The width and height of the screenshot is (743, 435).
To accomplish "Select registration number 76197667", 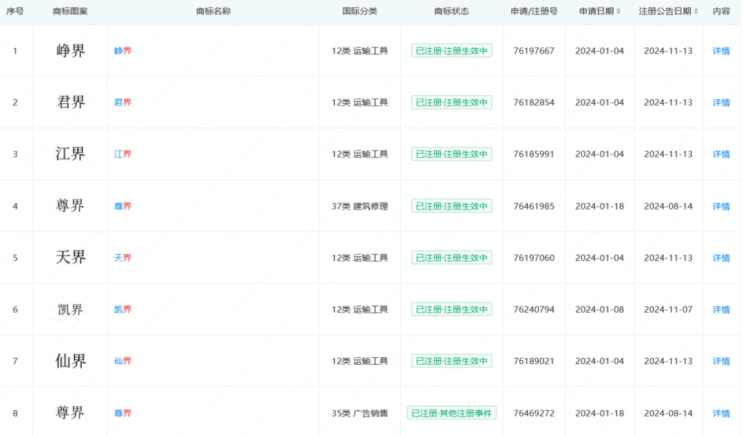I will pos(534,51).
